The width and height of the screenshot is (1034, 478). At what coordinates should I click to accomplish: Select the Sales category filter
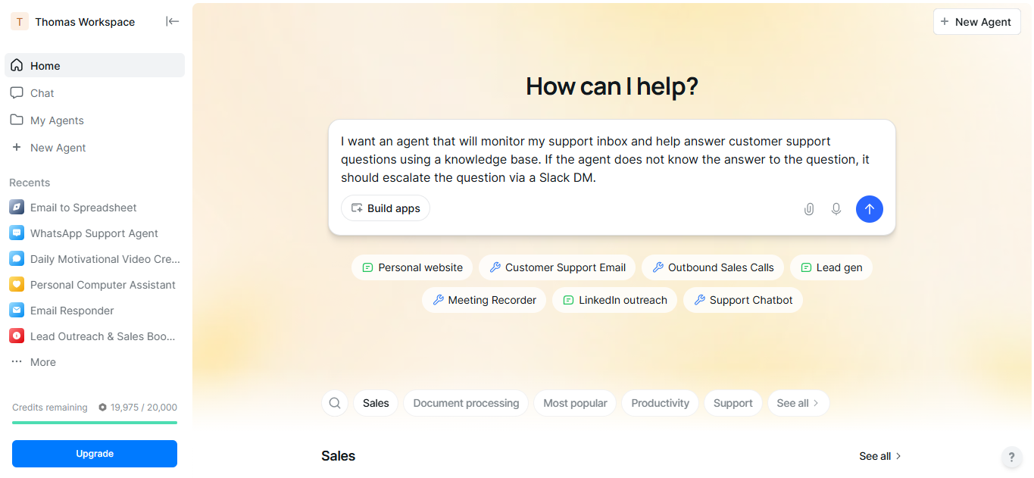click(376, 403)
